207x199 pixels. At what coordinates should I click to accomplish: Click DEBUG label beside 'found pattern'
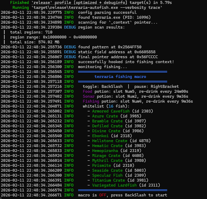[70, 47]
